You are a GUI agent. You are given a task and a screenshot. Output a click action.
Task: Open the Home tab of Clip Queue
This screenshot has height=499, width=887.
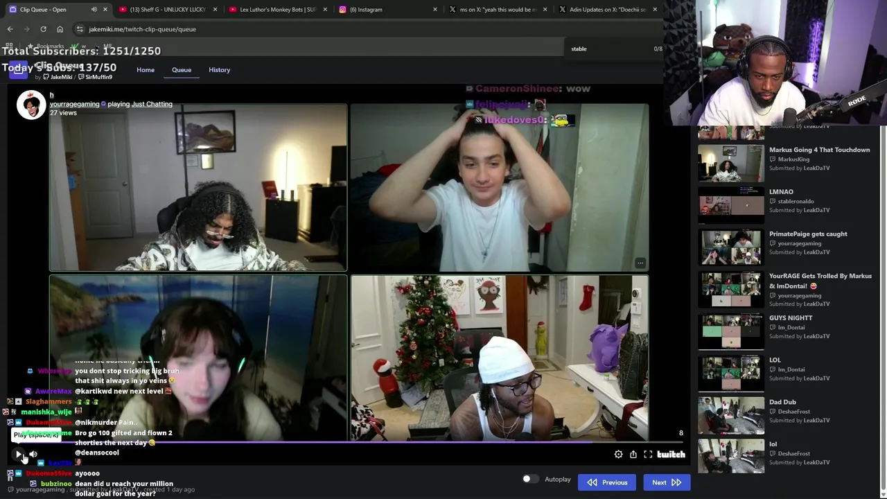pyautogui.click(x=146, y=70)
